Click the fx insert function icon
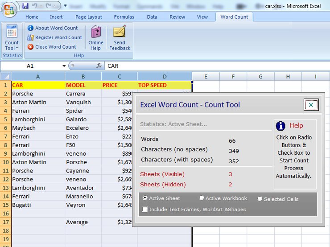 tap(99, 66)
